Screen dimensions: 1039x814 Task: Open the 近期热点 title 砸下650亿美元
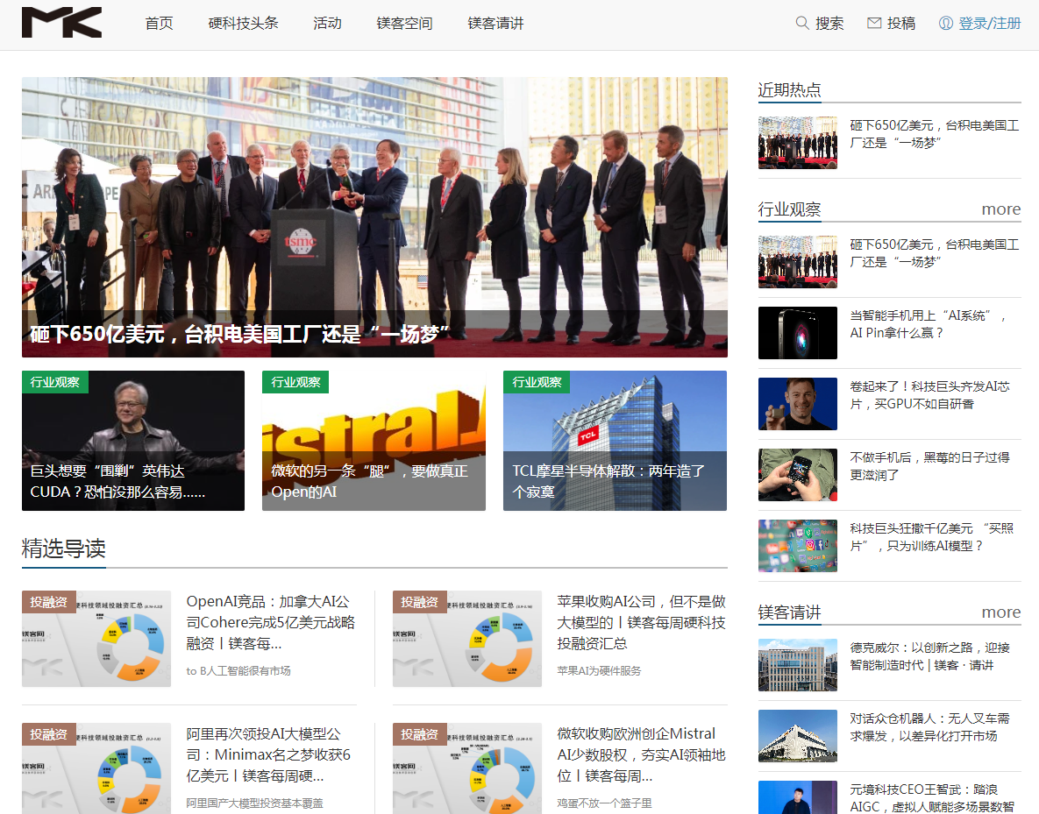[935, 134]
